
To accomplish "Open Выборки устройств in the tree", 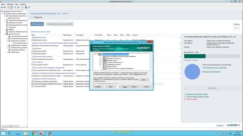I will point(15,23).
